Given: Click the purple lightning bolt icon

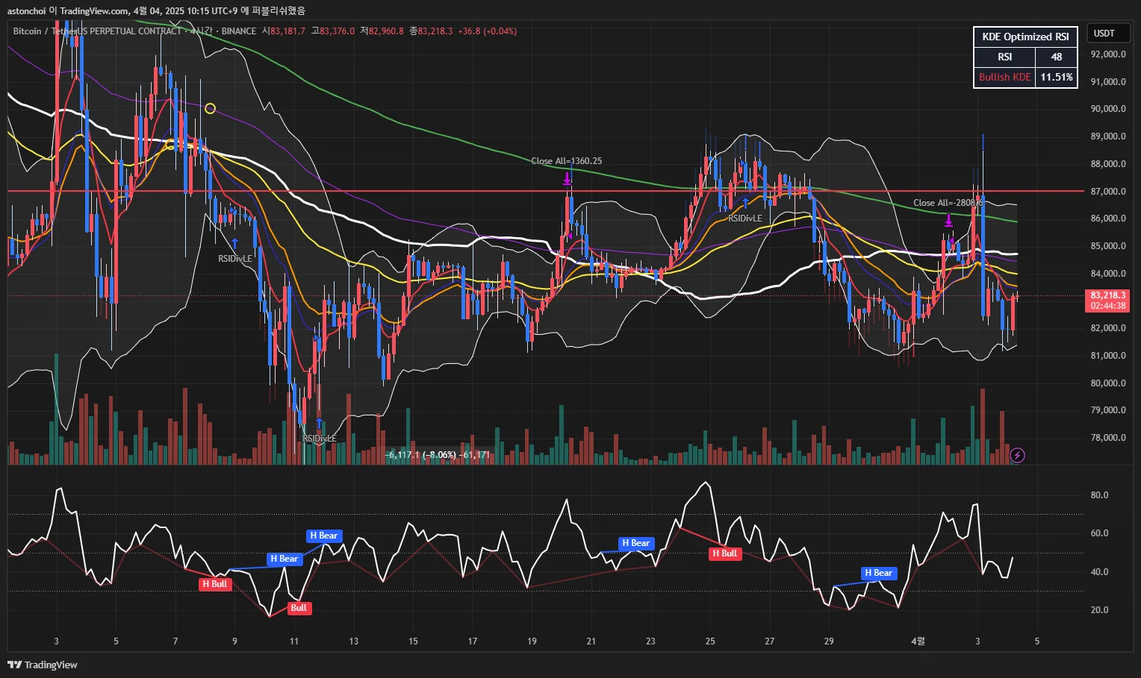Looking at the screenshot, I should (x=1017, y=455).
